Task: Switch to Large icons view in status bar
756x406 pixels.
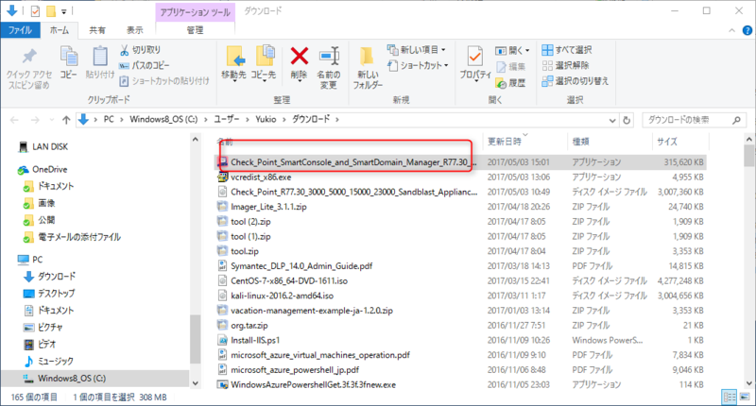Action: 745,397
